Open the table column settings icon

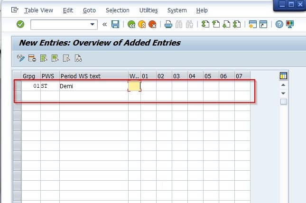pyautogui.click(x=283, y=75)
